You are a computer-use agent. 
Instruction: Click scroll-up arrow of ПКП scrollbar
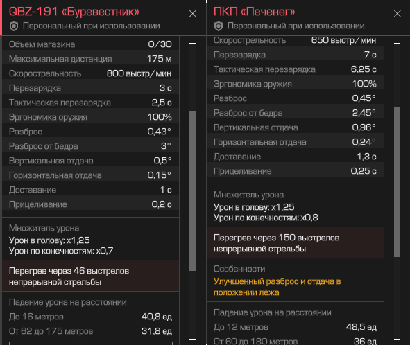click(398, 43)
